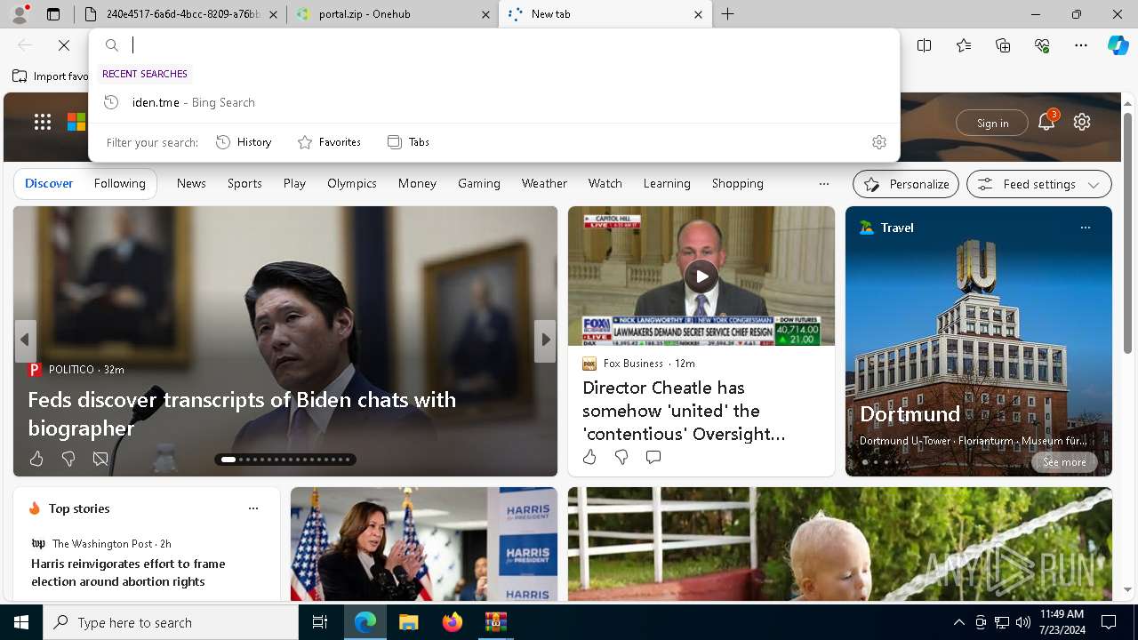Close the New tab
This screenshot has height=640, width=1138.
[x=698, y=14]
